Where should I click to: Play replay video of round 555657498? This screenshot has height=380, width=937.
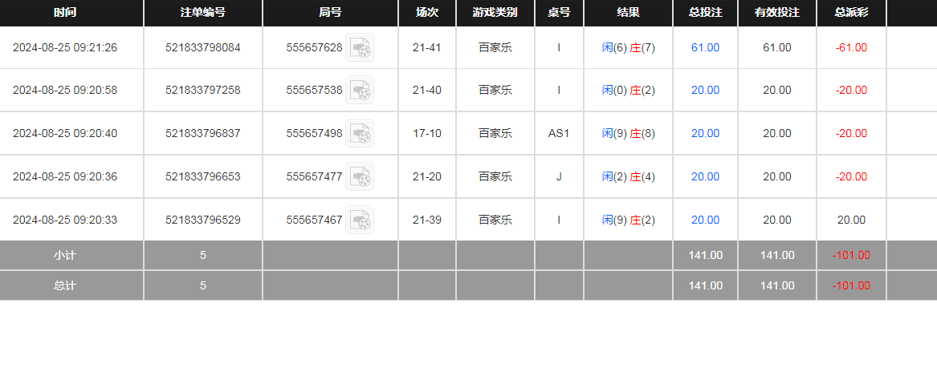[360, 134]
